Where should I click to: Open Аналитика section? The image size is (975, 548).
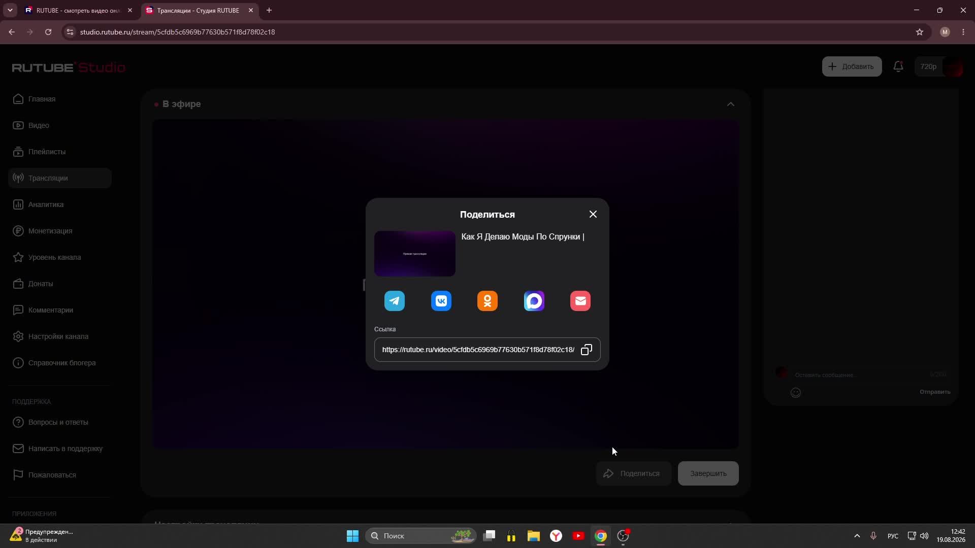point(60,204)
